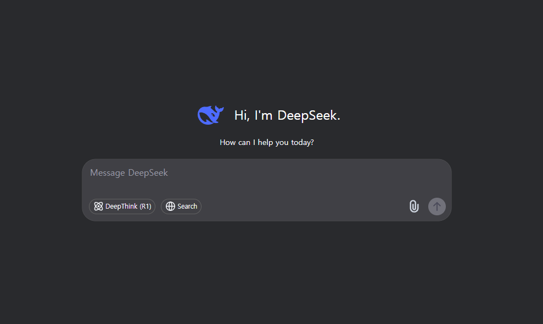The width and height of the screenshot is (543, 324).
Task: Click the "Hi, I'm DeepSeek." heading
Action: (x=287, y=115)
